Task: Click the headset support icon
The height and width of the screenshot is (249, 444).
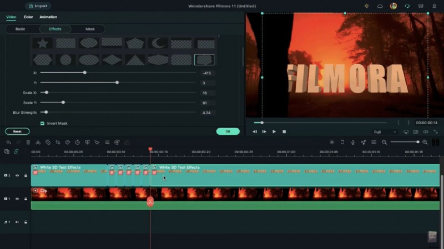Action: pos(407,6)
